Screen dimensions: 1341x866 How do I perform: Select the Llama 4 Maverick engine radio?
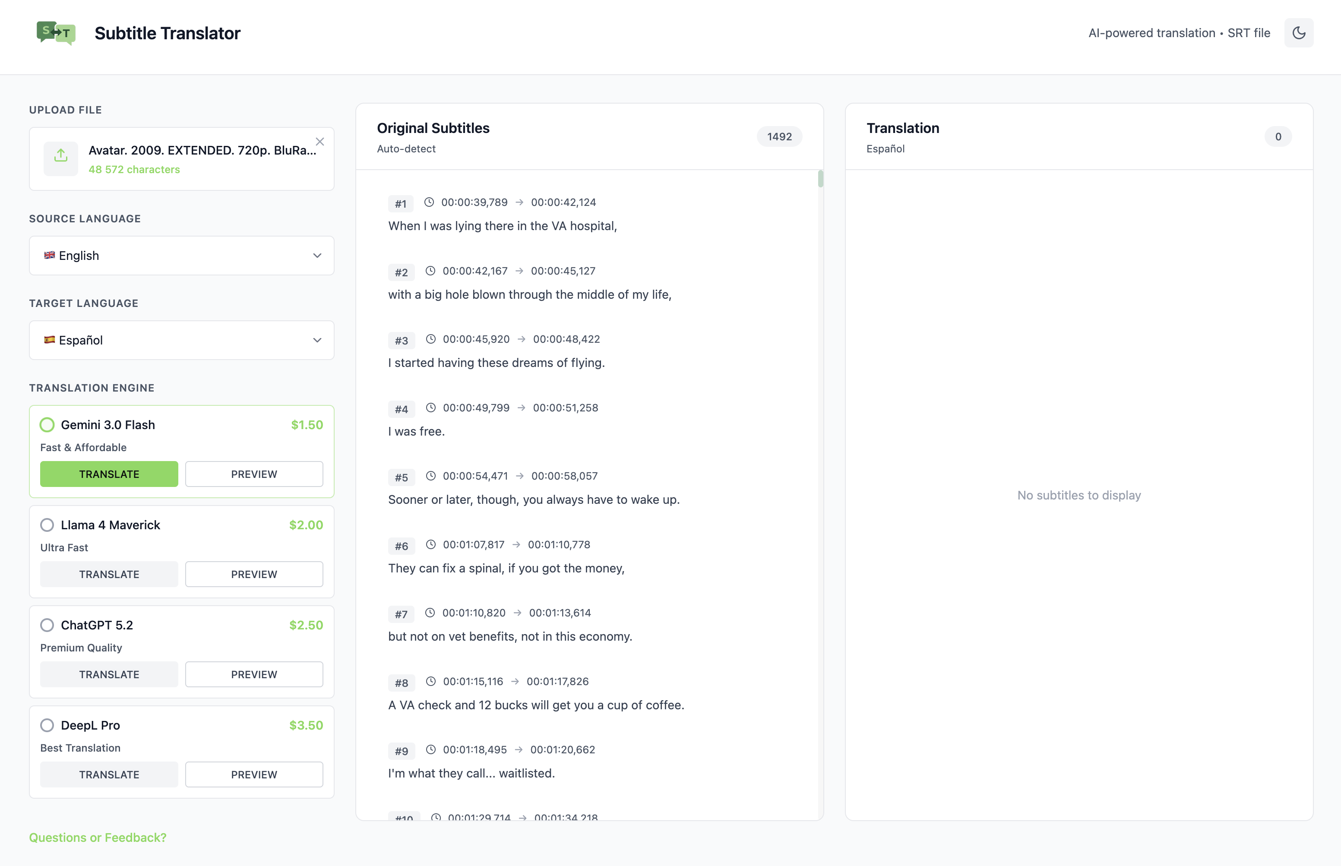pos(47,525)
